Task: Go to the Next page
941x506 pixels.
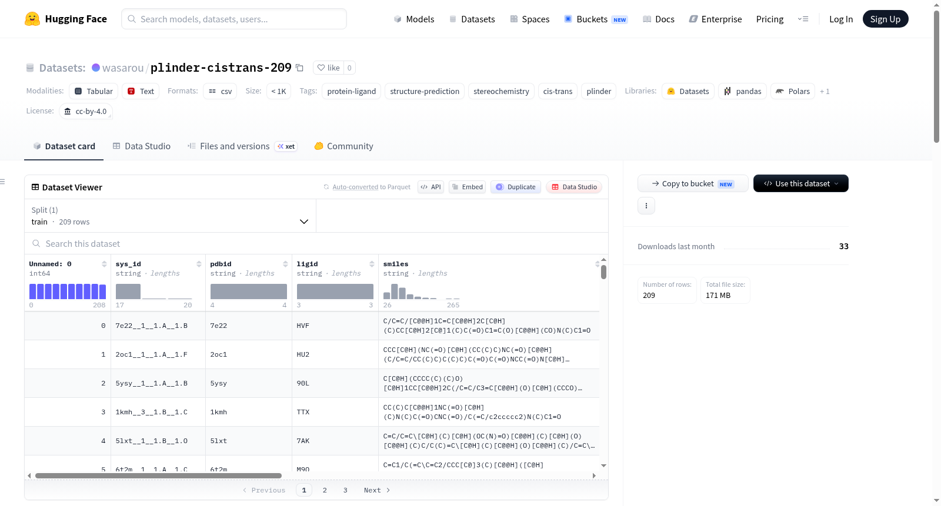Action: [377, 490]
